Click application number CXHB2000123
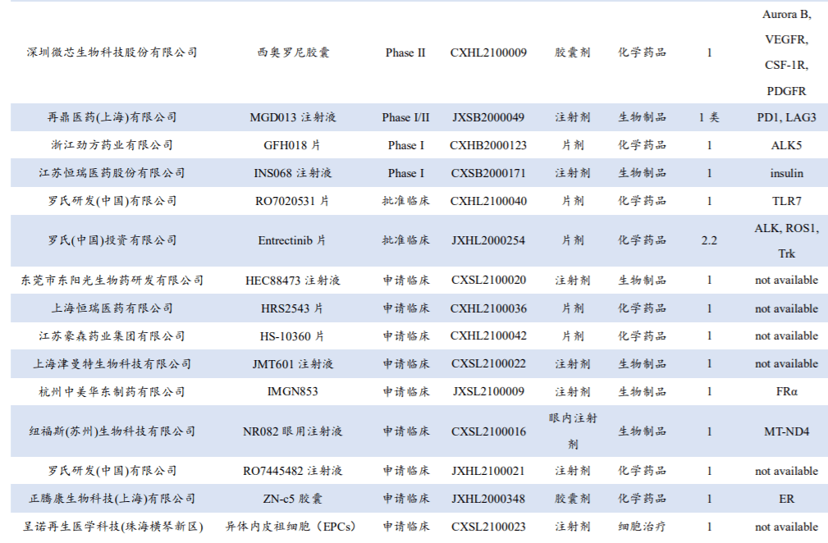Image resolution: width=828 pixels, height=543 pixels. pyautogui.click(x=488, y=145)
